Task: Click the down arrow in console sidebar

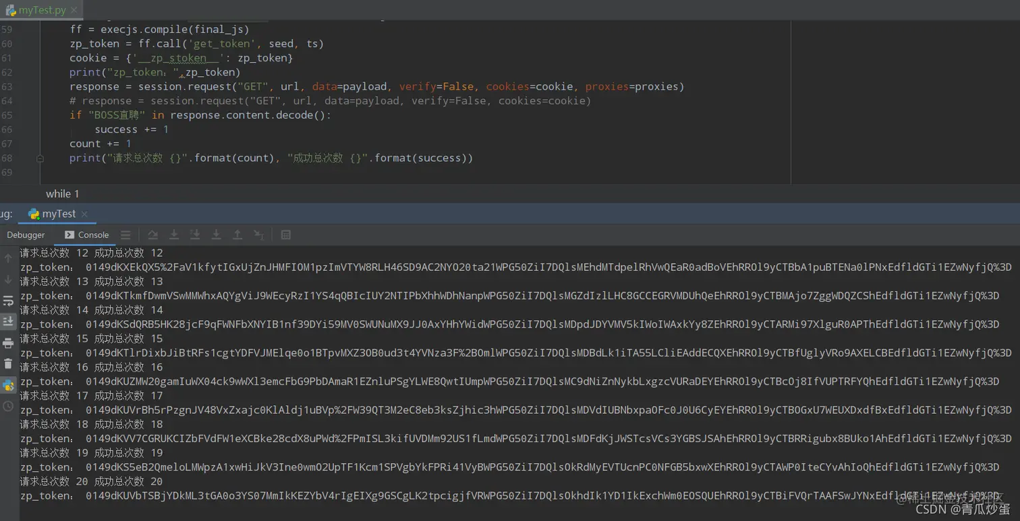Action: pyautogui.click(x=8, y=279)
